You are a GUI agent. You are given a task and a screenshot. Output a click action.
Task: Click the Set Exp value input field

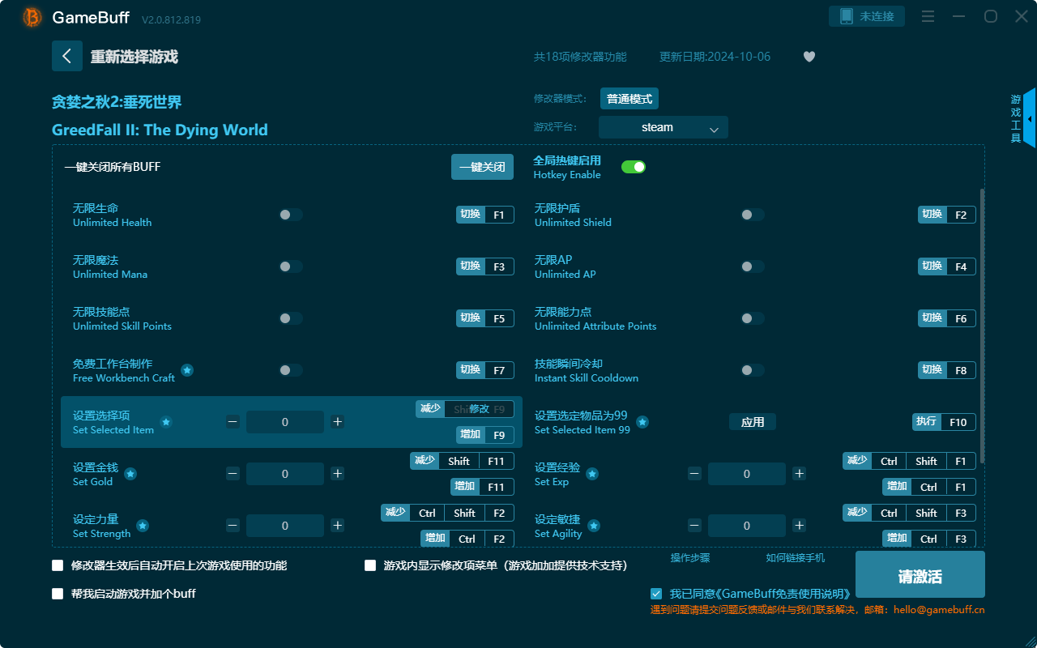(746, 473)
